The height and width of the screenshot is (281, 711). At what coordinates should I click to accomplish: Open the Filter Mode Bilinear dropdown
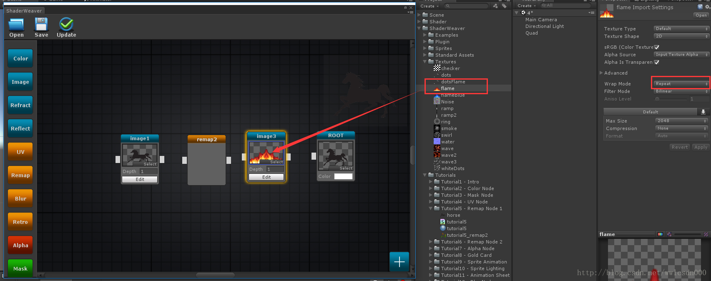[681, 91]
